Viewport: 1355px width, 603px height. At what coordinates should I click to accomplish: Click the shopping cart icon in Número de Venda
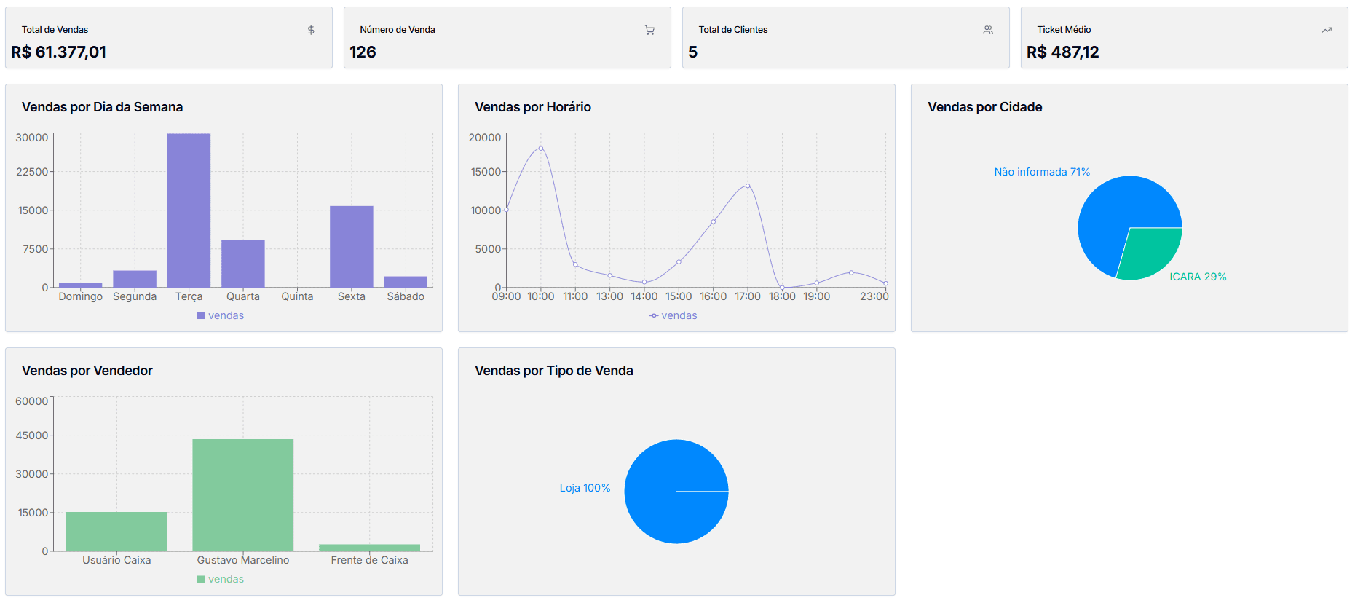coord(649,30)
